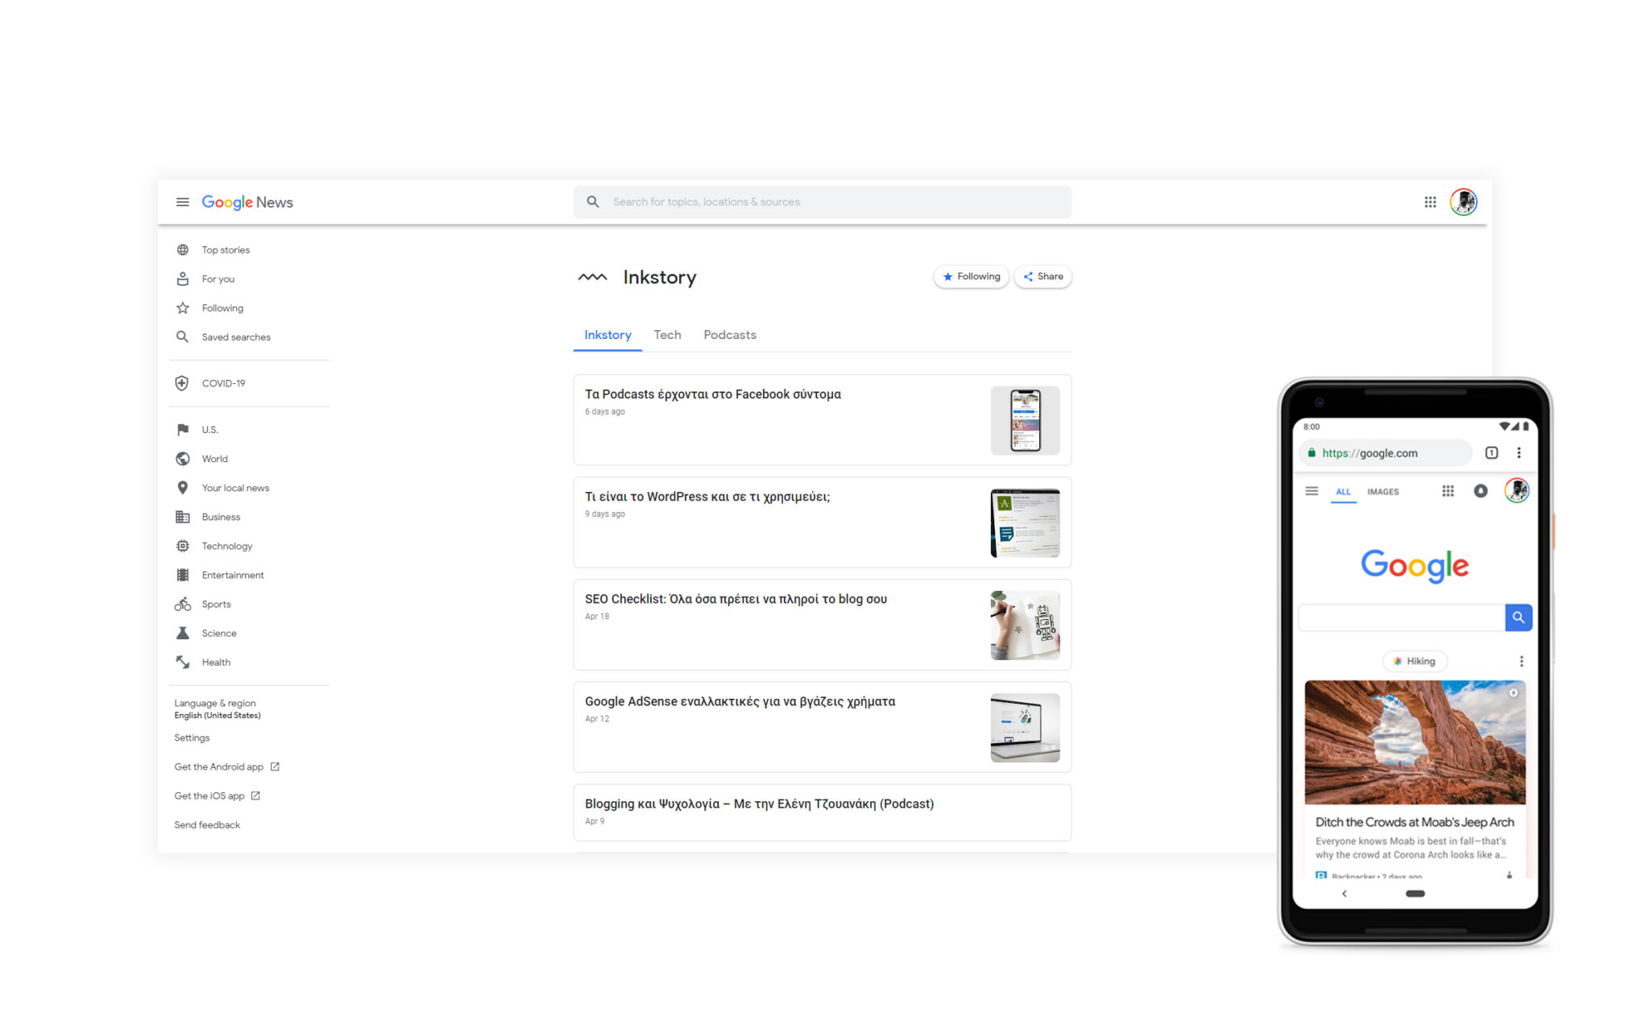Open the Google apps grid
The image size is (1650, 1033).
1431,202
